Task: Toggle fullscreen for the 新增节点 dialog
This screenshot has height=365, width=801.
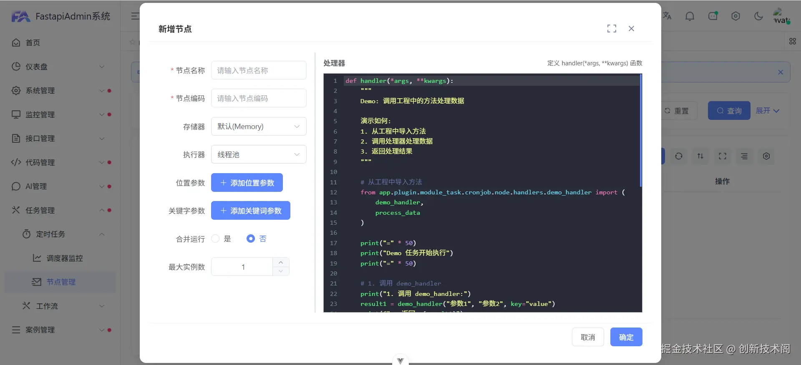Action: [612, 29]
